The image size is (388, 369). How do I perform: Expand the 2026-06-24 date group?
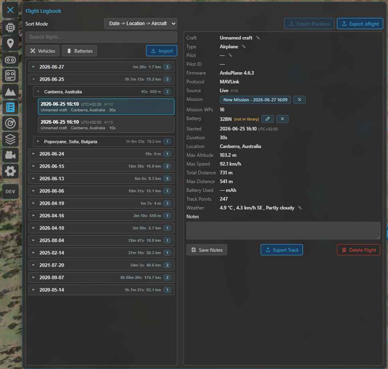[x=101, y=154]
